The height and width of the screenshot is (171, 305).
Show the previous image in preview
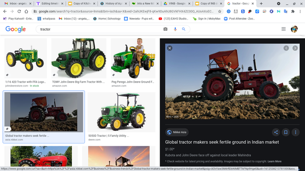point(286,48)
